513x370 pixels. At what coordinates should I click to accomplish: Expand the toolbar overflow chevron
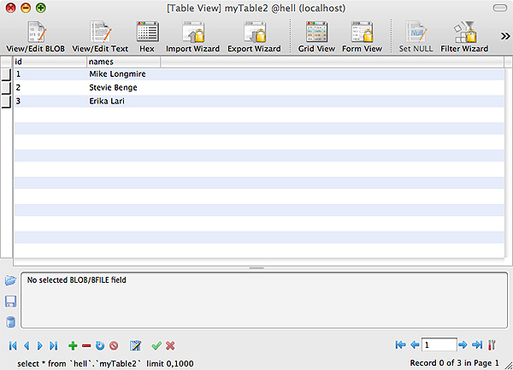click(x=505, y=36)
